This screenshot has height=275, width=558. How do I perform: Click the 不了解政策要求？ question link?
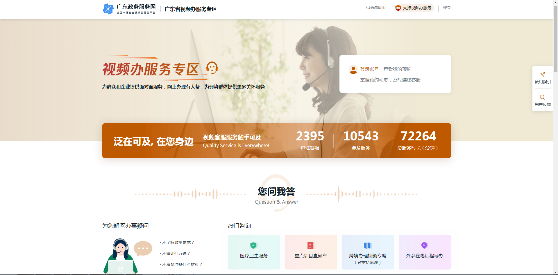(x=177, y=242)
